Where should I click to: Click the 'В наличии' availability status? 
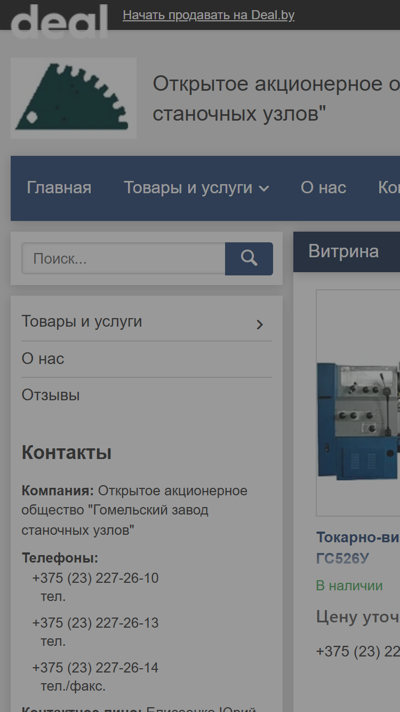[349, 586]
